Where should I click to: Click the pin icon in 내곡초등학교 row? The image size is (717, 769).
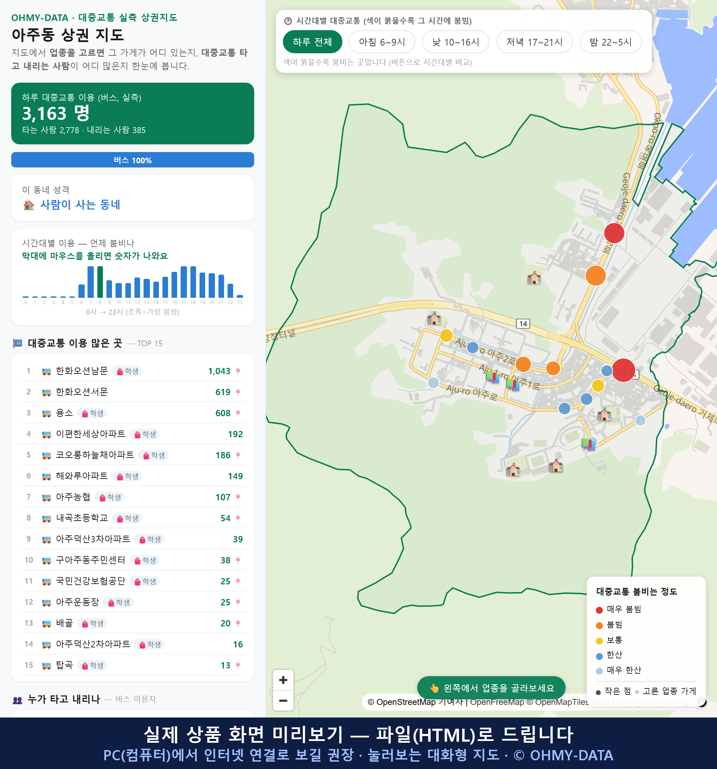pos(238,519)
